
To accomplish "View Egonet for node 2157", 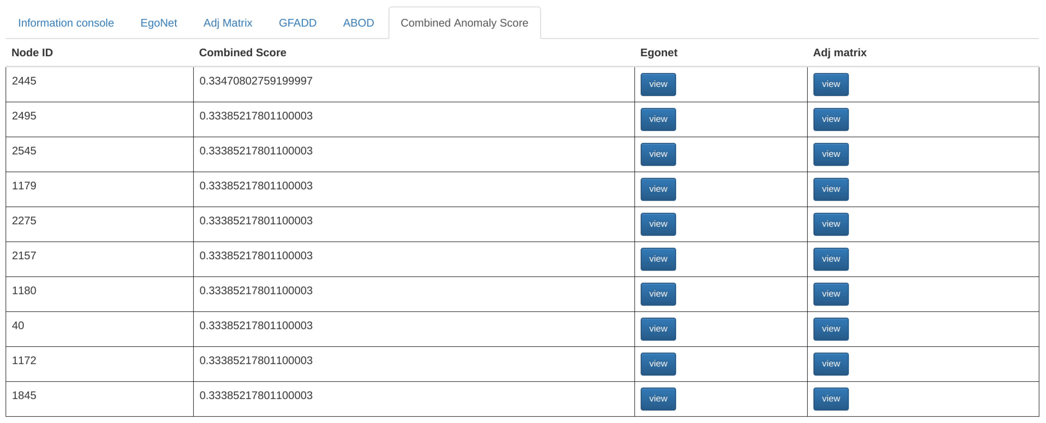I will click(658, 259).
